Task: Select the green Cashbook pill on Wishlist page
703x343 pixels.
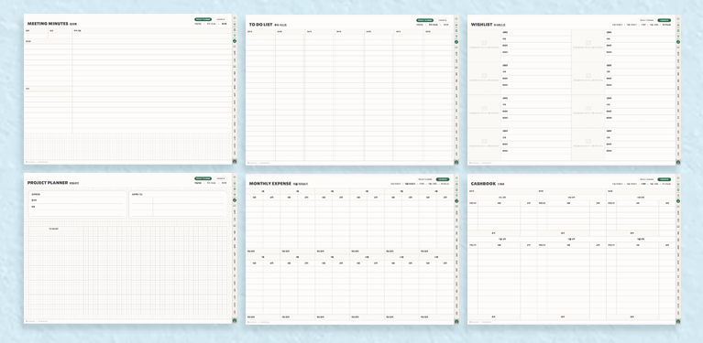Action: point(664,20)
